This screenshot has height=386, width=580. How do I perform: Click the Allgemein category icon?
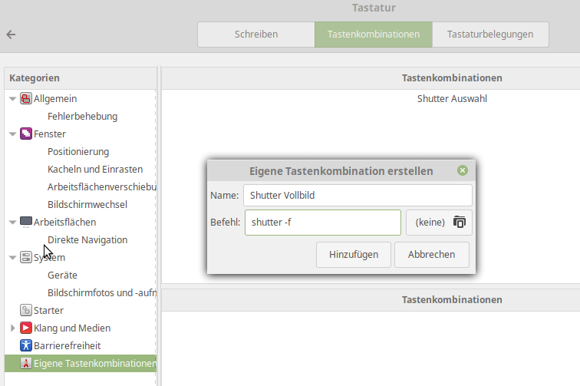25,99
